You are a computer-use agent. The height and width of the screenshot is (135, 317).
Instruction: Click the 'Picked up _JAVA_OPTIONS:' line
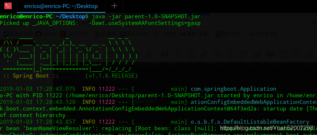[39, 23]
